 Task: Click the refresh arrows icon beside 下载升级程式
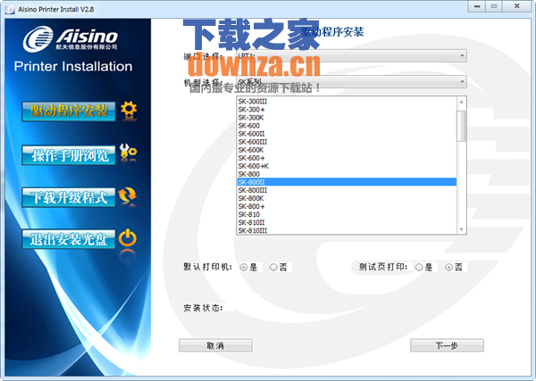point(128,196)
